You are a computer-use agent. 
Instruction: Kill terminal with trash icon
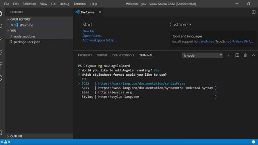tap(245, 55)
